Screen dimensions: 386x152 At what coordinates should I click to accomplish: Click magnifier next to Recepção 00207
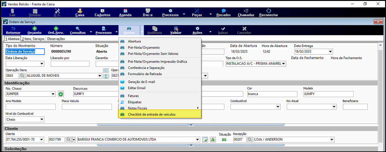250,140
